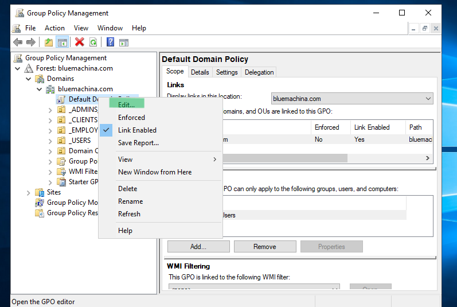Open the View menu in menu bar

[81, 28]
